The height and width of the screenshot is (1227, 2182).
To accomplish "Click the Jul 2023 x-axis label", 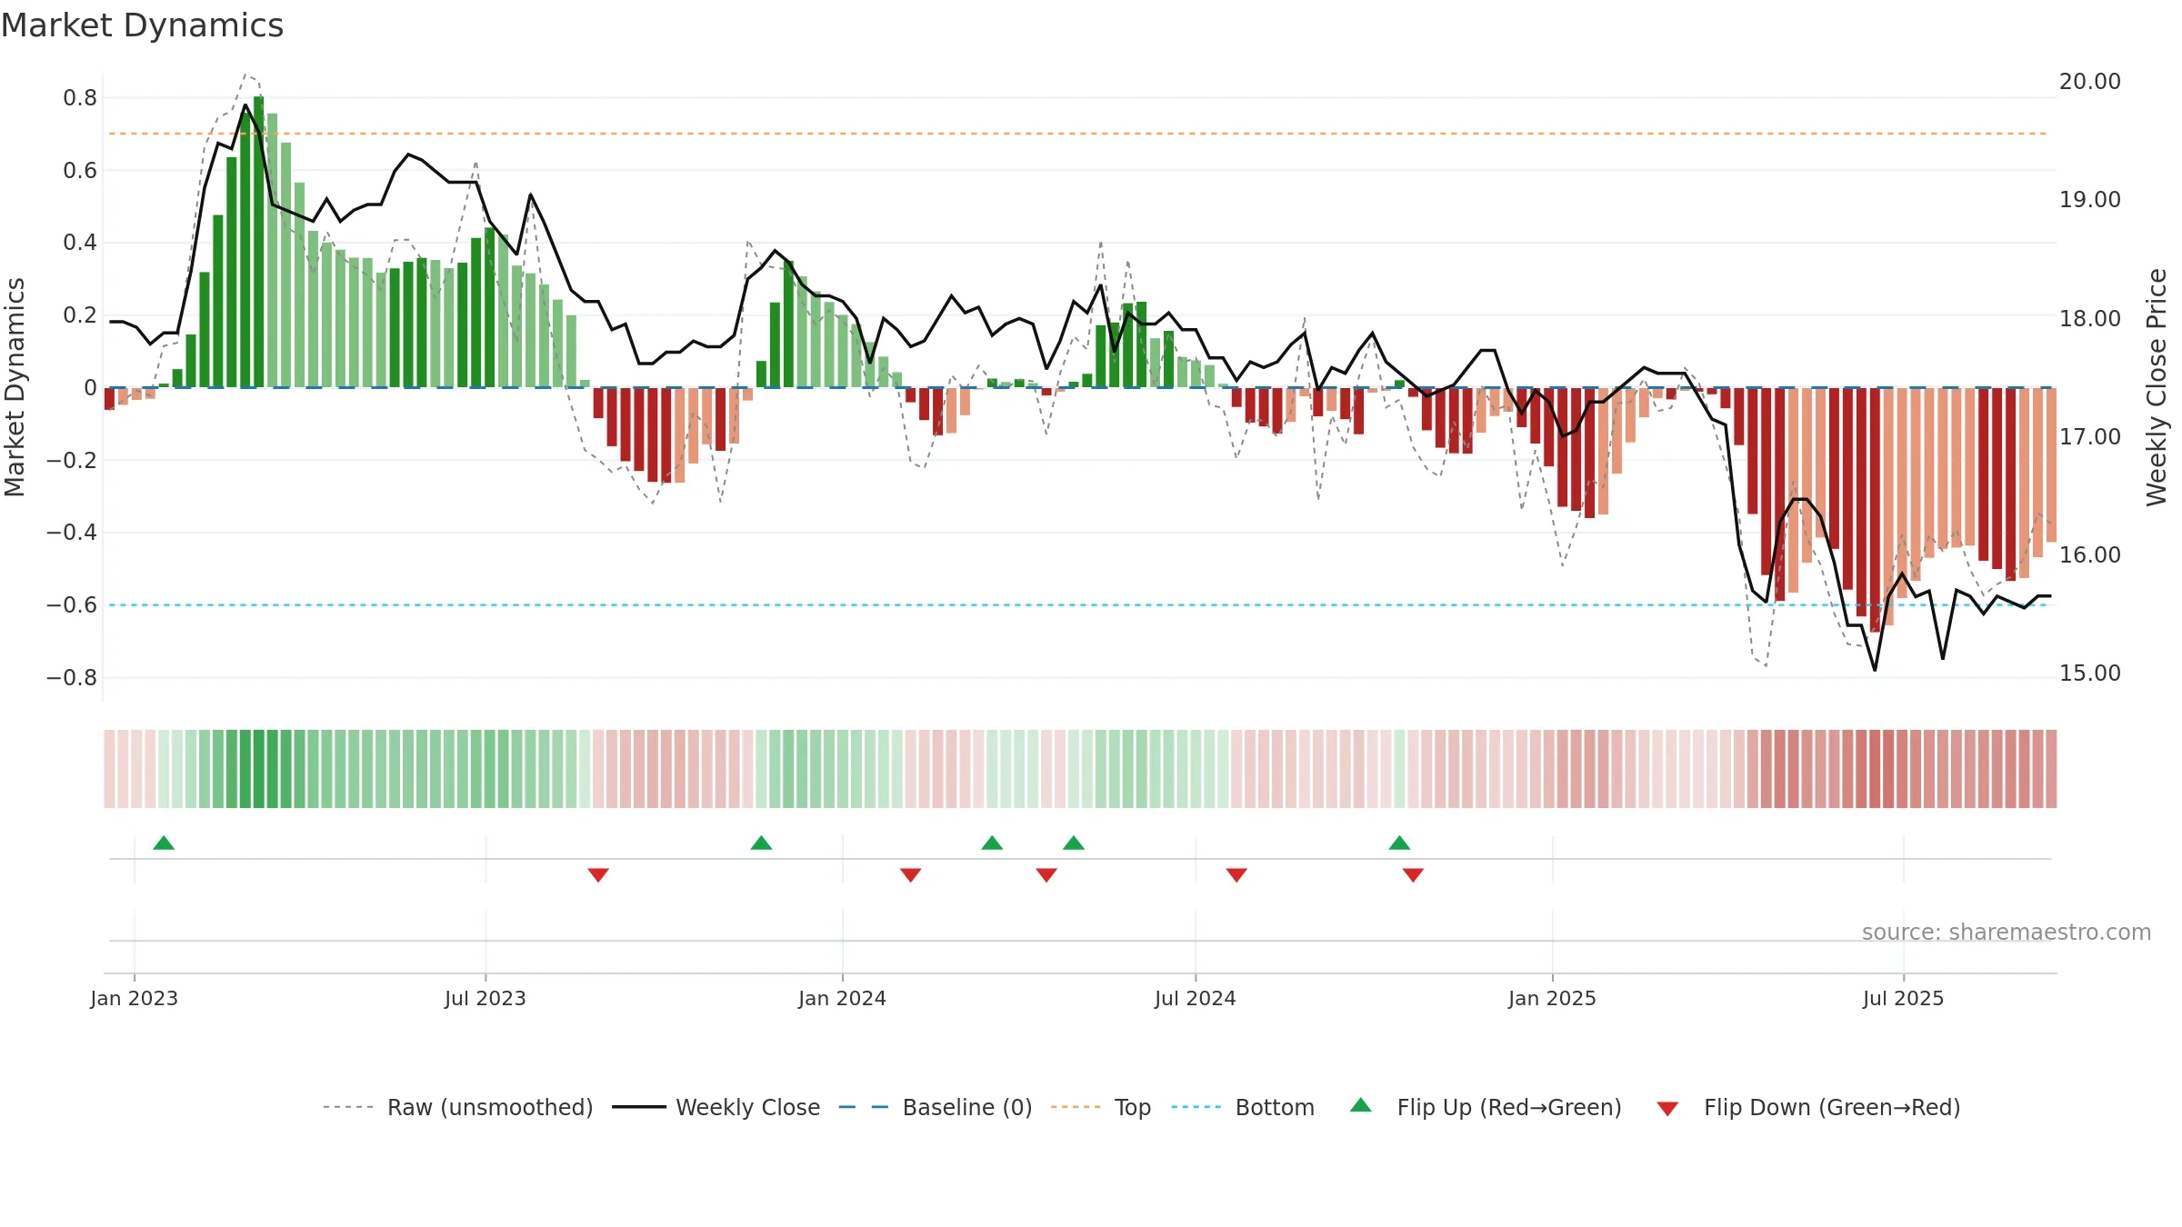I will point(485,998).
